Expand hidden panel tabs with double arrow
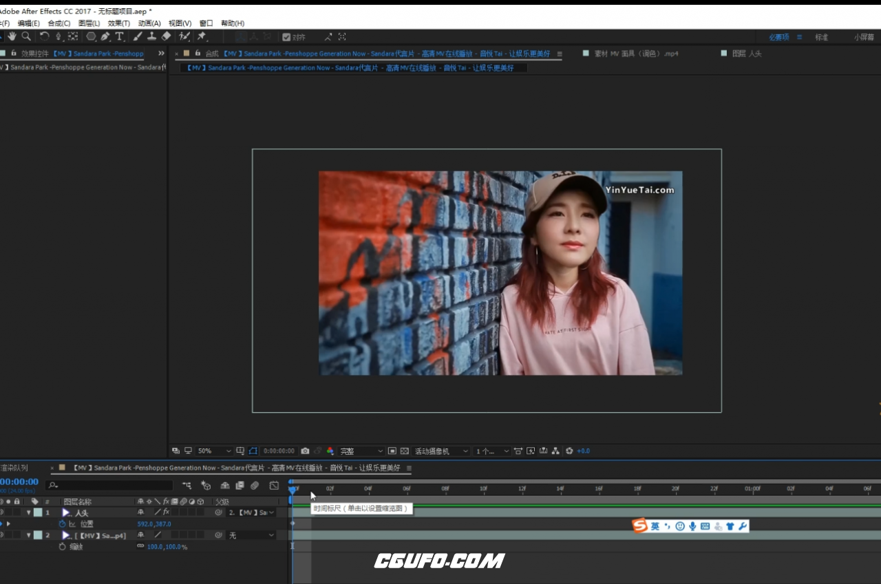 161,54
